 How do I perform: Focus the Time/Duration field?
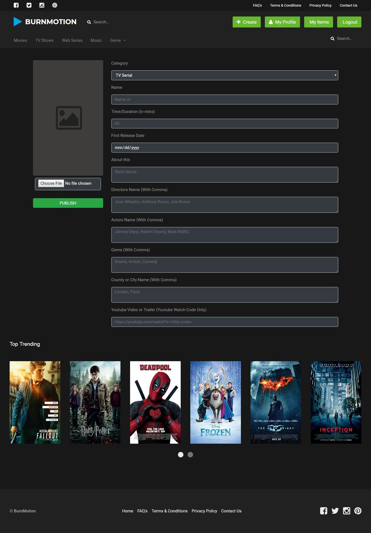pos(225,123)
